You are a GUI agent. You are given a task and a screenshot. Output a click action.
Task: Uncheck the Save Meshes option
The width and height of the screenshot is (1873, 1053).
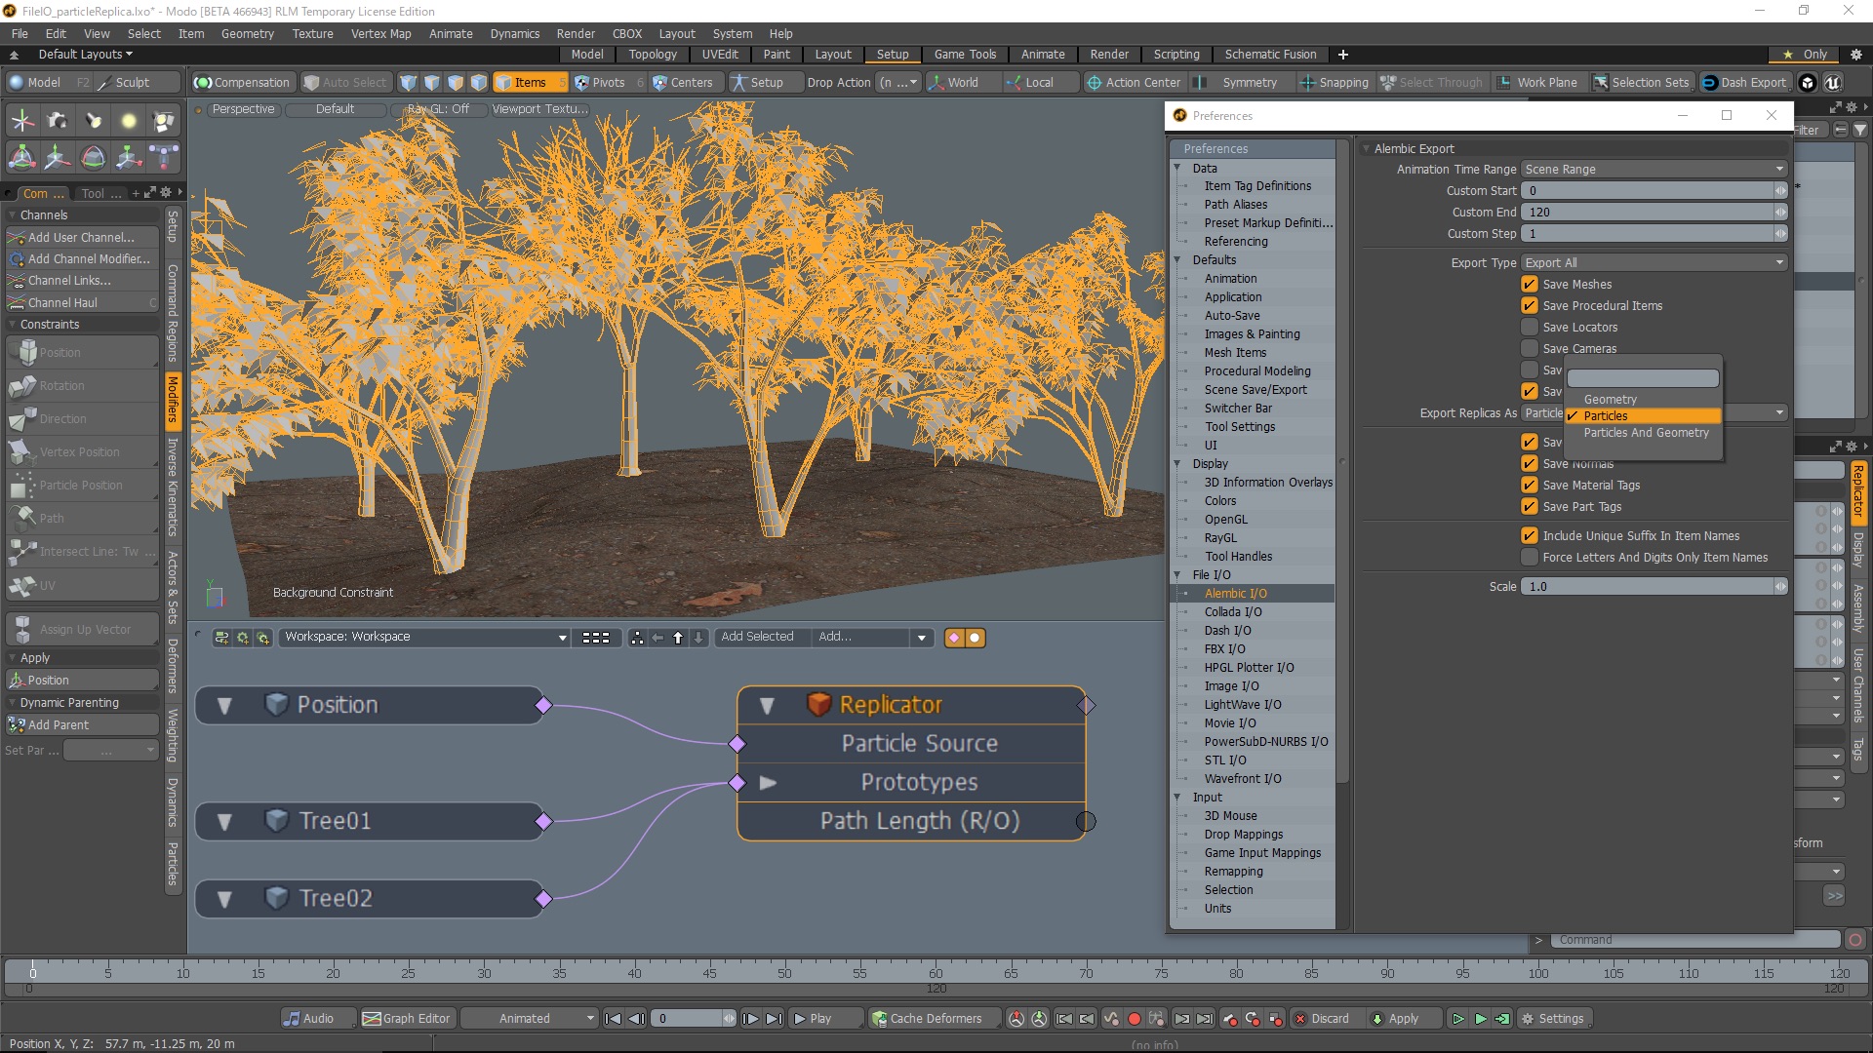tap(1529, 284)
